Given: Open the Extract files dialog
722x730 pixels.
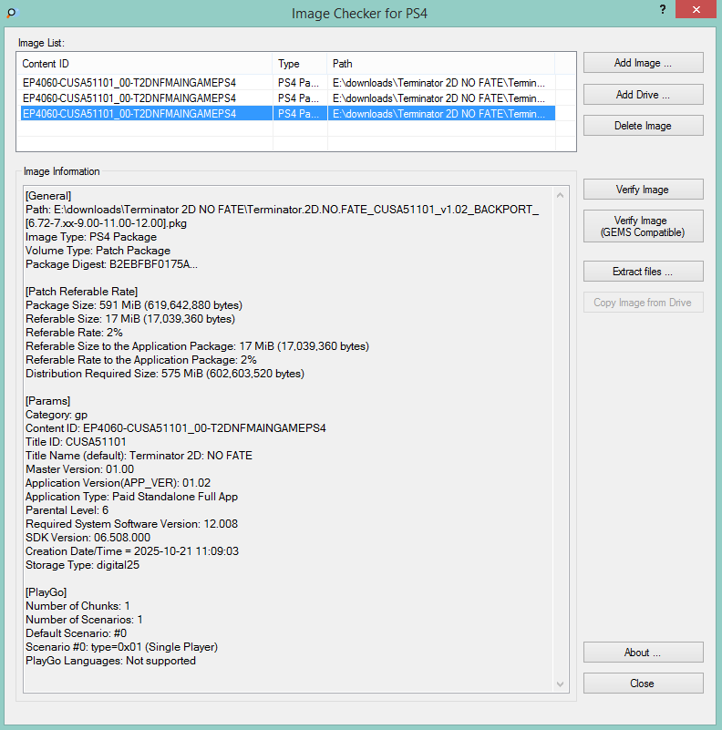Looking at the screenshot, I should 643,272.
